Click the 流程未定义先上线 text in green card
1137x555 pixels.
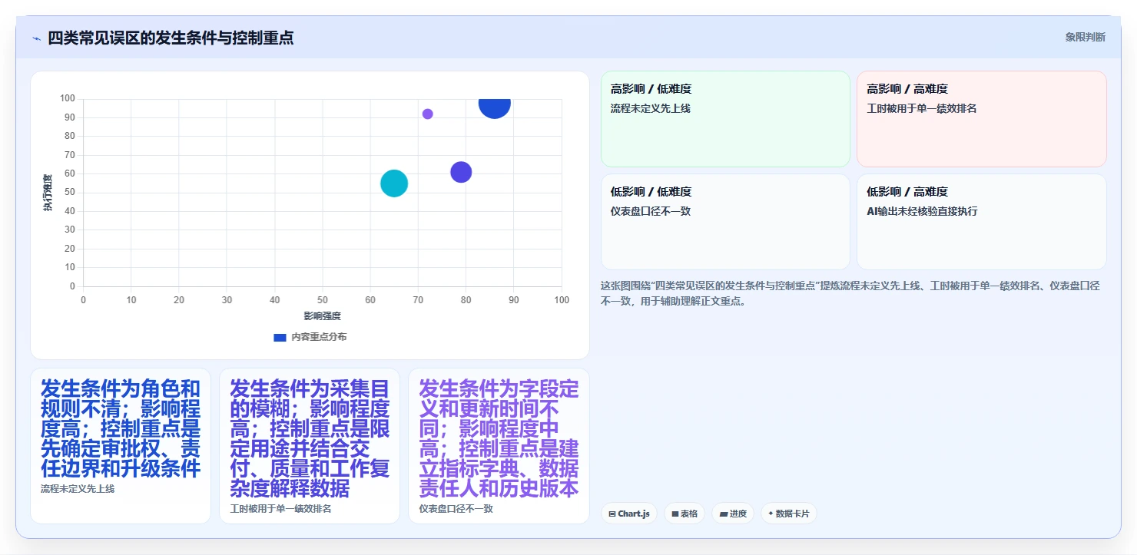651,108
